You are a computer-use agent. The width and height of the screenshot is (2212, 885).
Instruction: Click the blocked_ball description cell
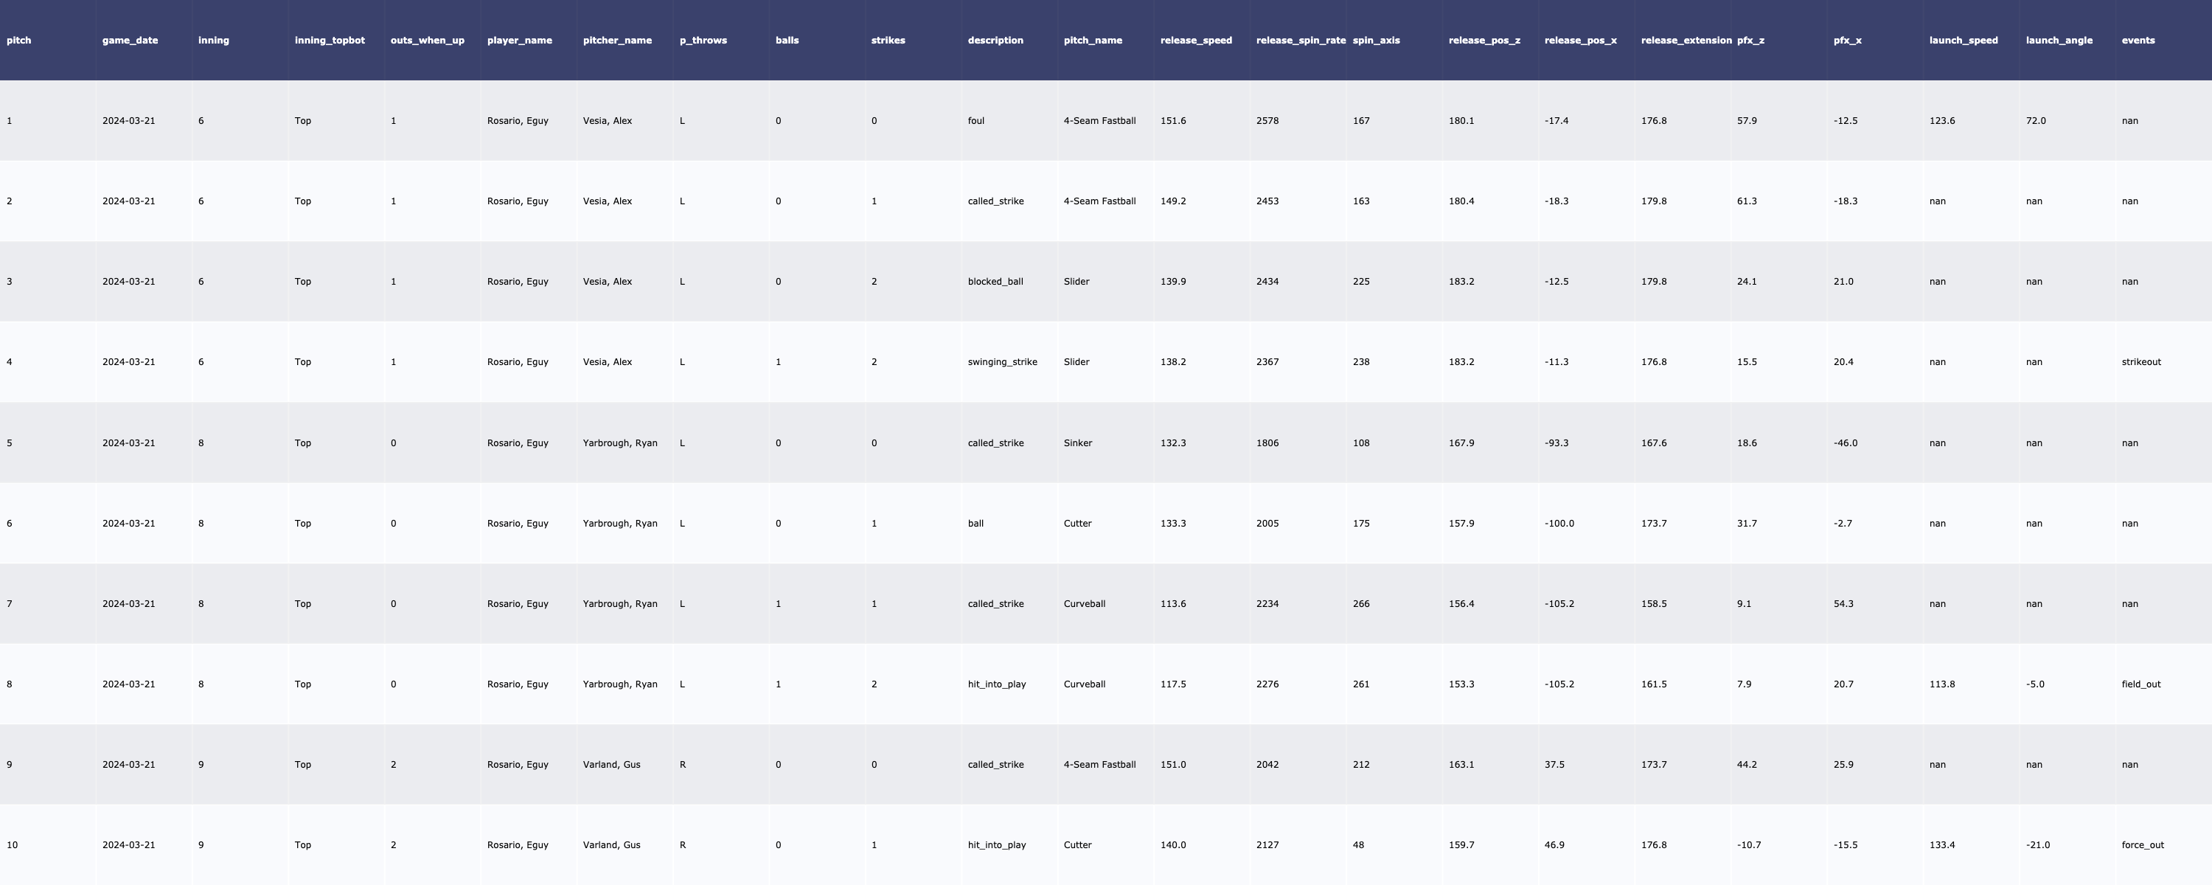pos(995,282)
